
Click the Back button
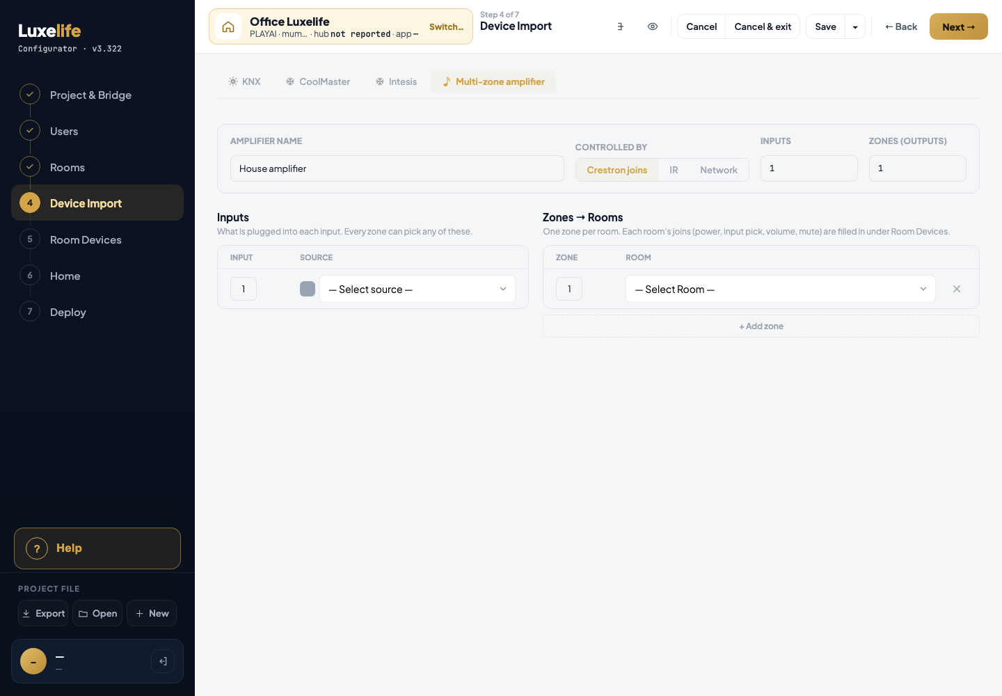pos(901,26)
